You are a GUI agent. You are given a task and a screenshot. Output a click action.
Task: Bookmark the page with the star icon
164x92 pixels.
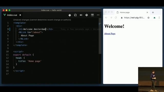click(148, 18)
